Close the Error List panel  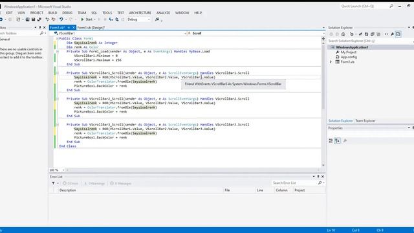click(323, 177)
